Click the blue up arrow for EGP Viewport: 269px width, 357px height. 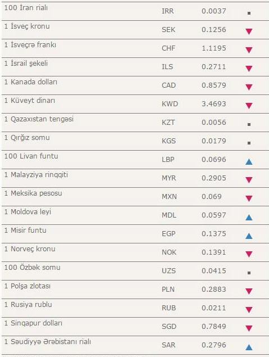tap(249, 236)
